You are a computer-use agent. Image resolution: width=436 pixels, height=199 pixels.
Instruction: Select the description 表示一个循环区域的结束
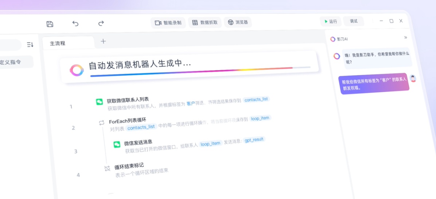pyautogui.click(x=142, y=172)
